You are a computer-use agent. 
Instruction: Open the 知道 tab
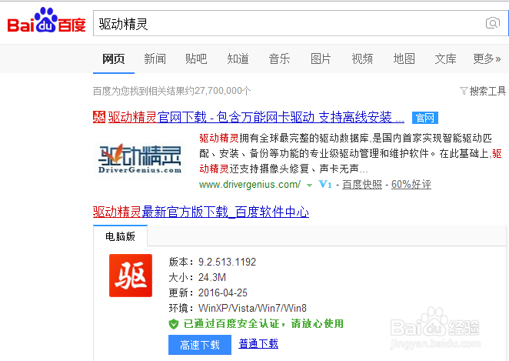[238, 59]
